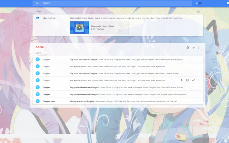Click avatar on Gwendell Parsons email row
Image resolution: width=229 pixels, height=143 pixels.
38,87
